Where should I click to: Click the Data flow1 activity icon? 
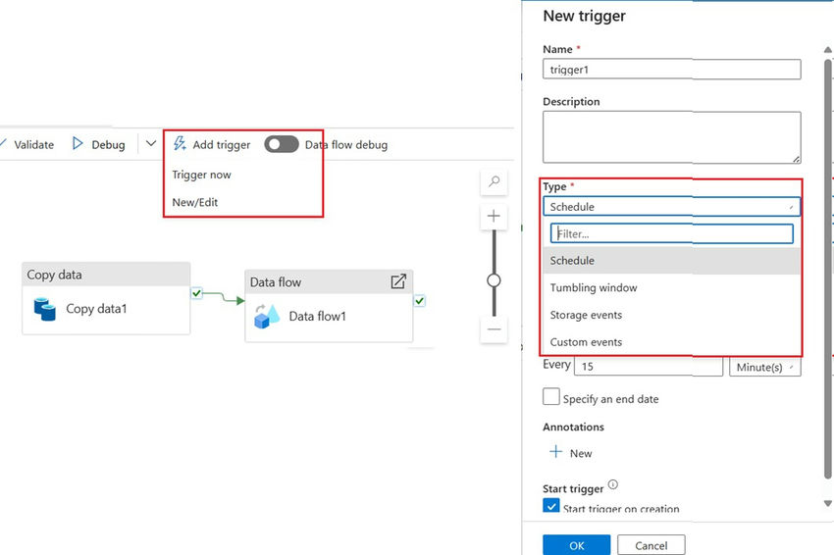[267, 316]
